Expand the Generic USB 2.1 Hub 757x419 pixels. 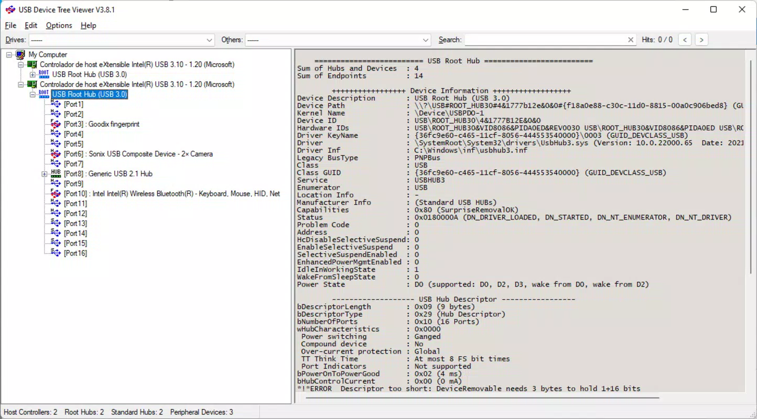coord(45,174)
